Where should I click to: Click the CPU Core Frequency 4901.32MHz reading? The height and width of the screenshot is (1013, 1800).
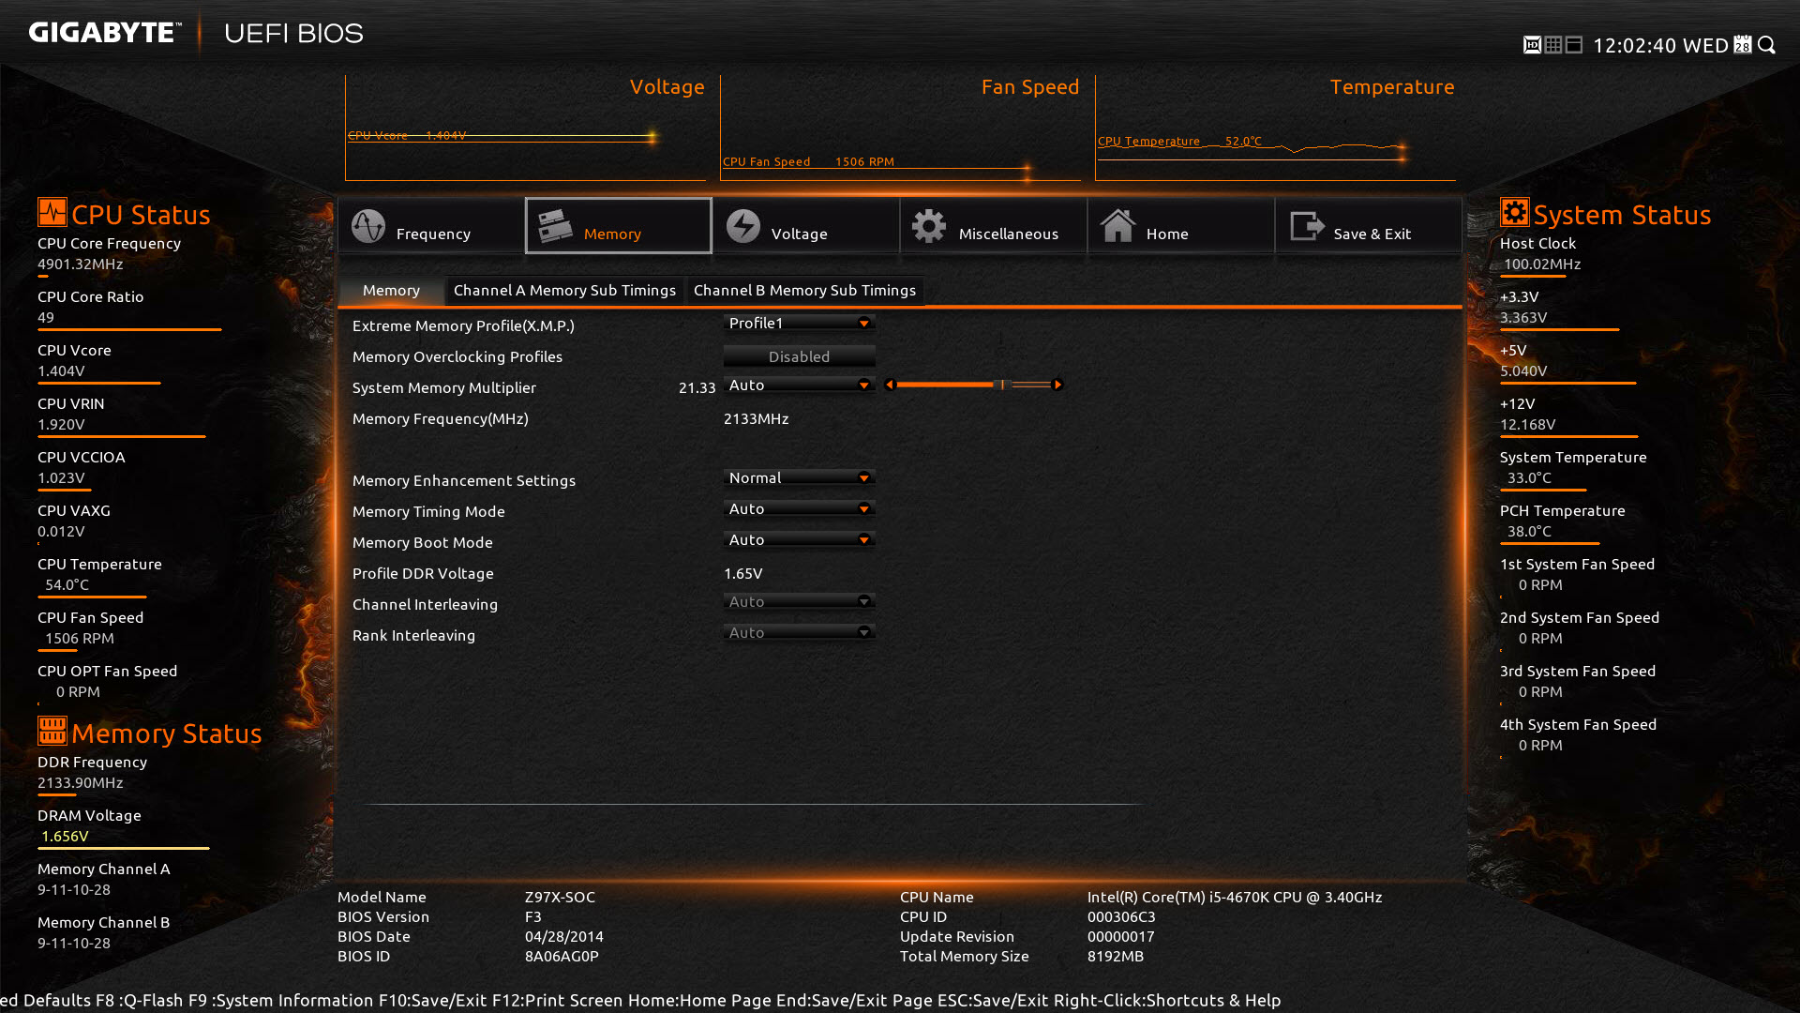point(81,265)
